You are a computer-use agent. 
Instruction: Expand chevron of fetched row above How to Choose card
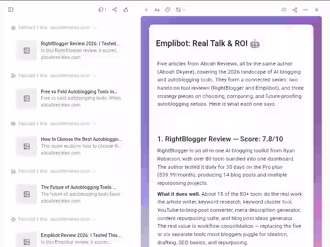tap(95, 123)
